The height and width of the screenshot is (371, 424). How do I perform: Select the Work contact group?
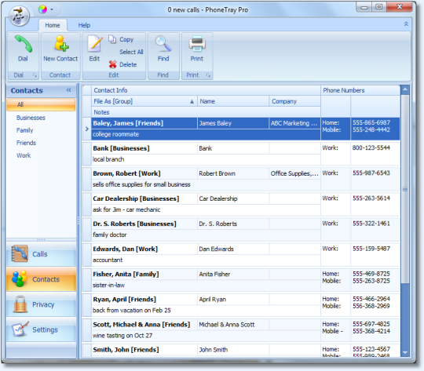(24, 155)
